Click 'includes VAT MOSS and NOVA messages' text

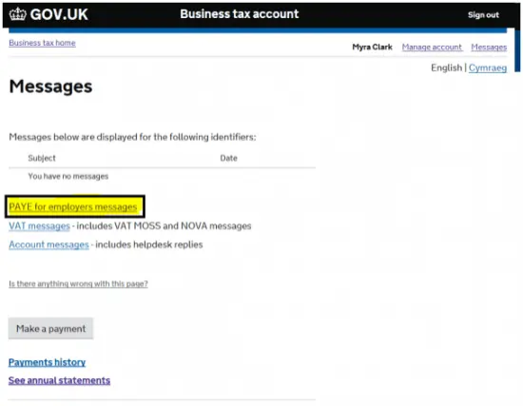pyautogui.click(x=164, y=226)
